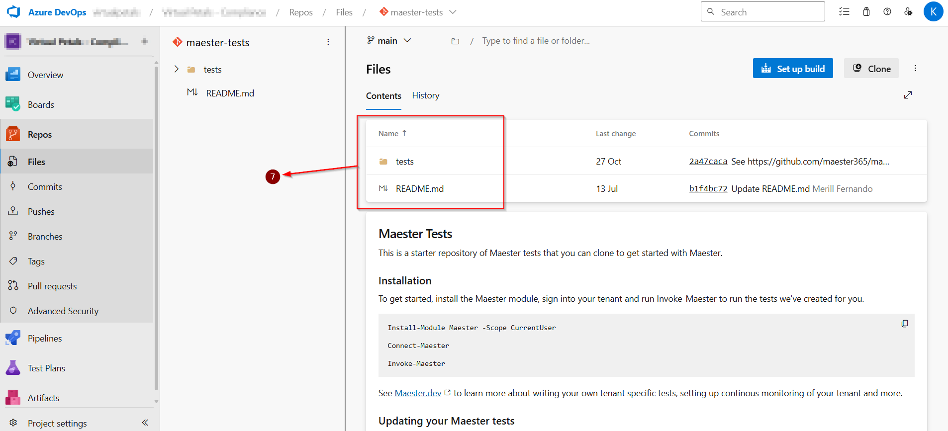
Task: Click the Tags icon in sidebar
Action: (x=13, y=261)
